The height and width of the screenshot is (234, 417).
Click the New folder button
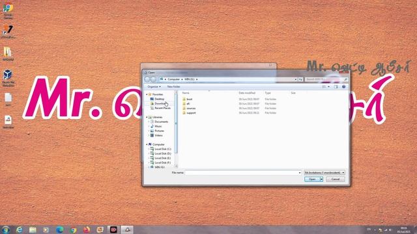pyautogui.click(x=174, y=86)
